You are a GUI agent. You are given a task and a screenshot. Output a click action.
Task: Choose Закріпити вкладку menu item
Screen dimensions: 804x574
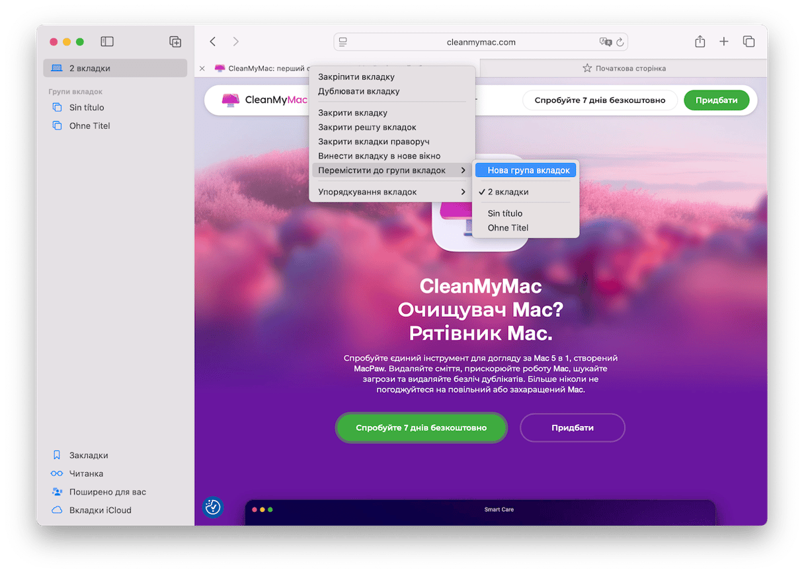[392, 77]
